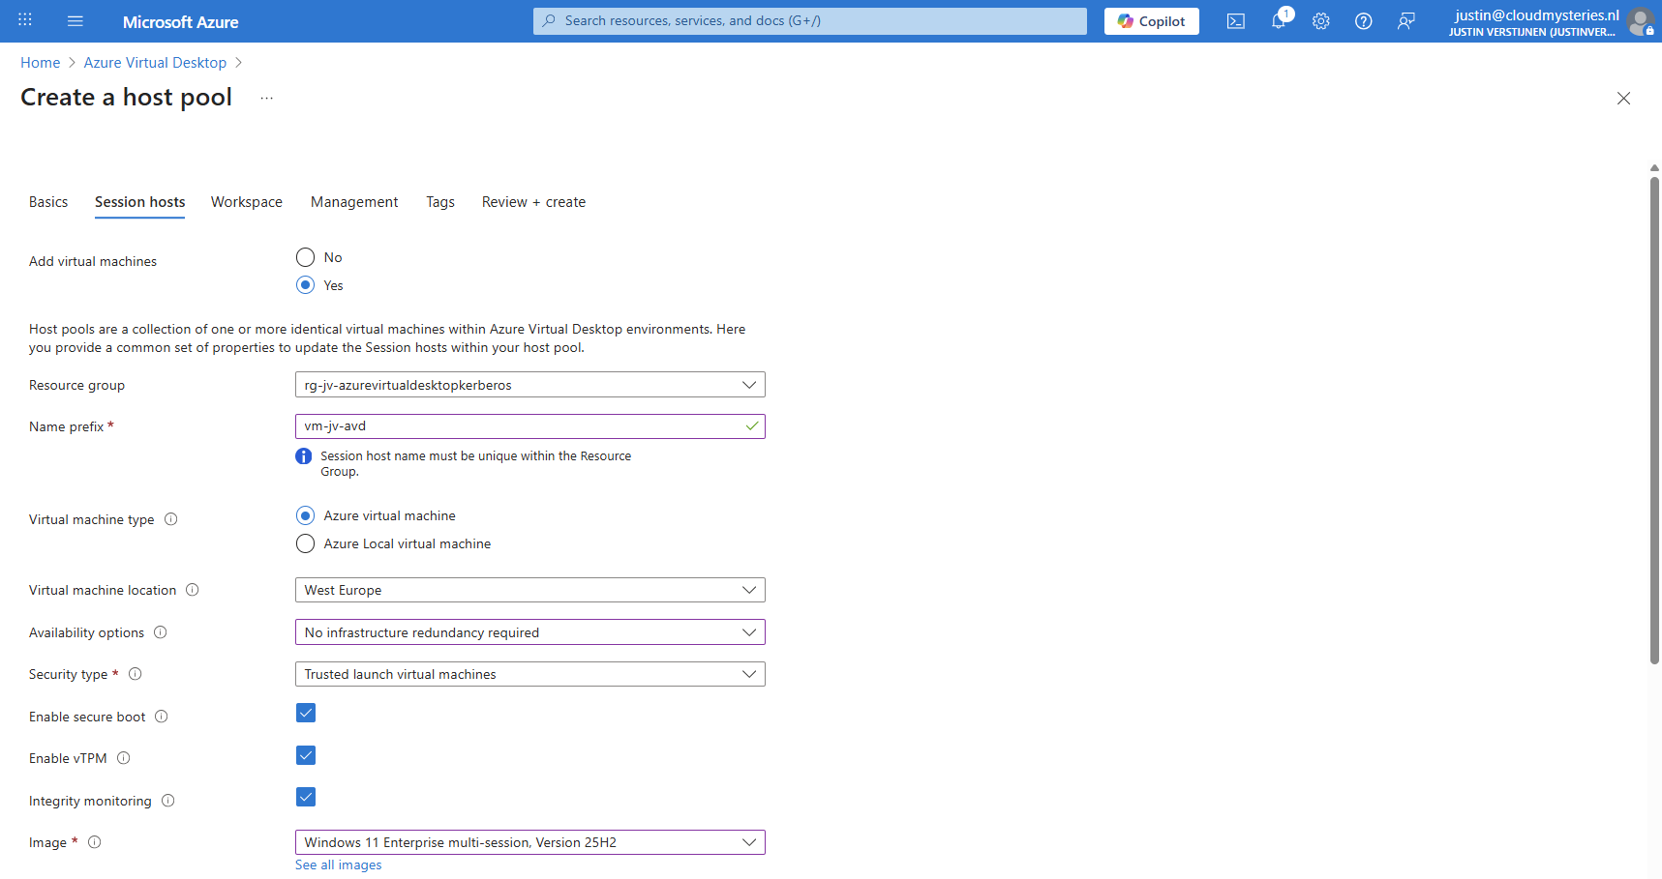
Task: Switch to the Workspace tab
Action: click(x=247, y=202)
